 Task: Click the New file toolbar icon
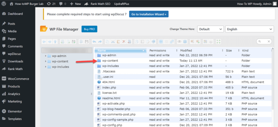pos(68,42)
